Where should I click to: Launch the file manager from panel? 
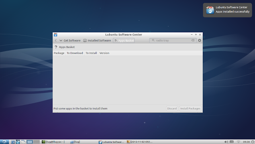[x=13, y=142]
